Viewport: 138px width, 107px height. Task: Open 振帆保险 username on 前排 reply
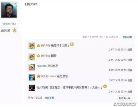[x=45, y=56]
